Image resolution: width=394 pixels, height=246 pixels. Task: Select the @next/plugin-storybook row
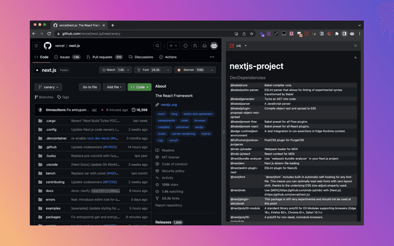click(x=293, y=201)
